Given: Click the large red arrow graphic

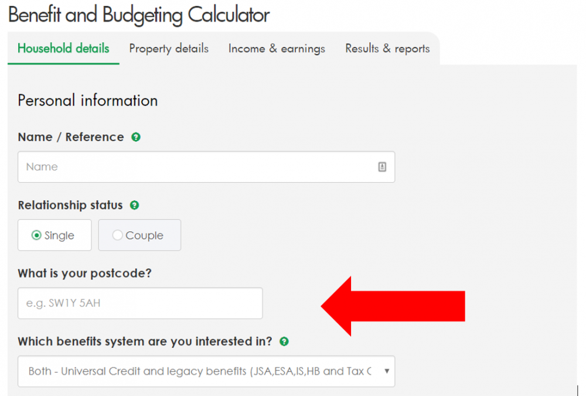Looking at the screenshot, I should [393, 306].
